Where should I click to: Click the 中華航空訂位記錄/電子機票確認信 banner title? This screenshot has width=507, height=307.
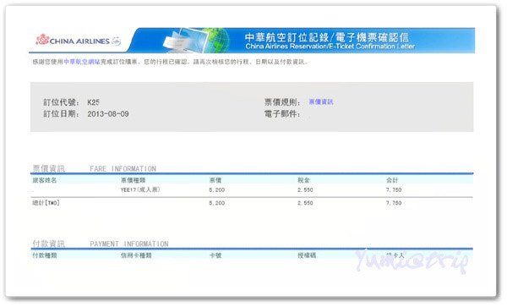[x=327, y=37]
